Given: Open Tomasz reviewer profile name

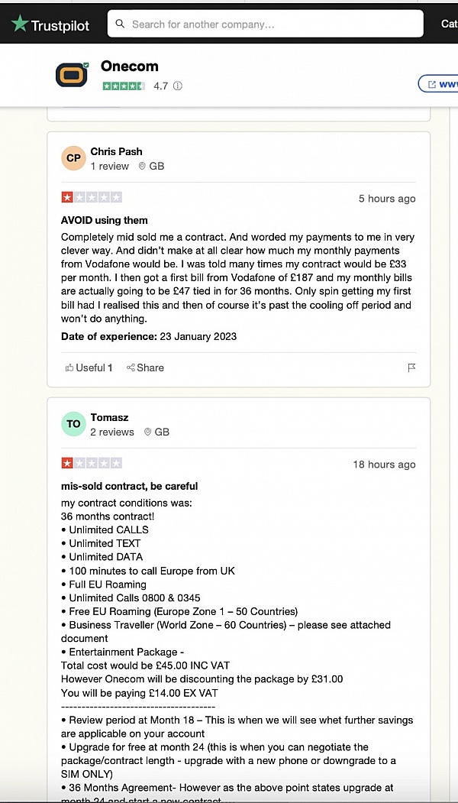Looking at the screenshot, I should click(x=109, y=417).
